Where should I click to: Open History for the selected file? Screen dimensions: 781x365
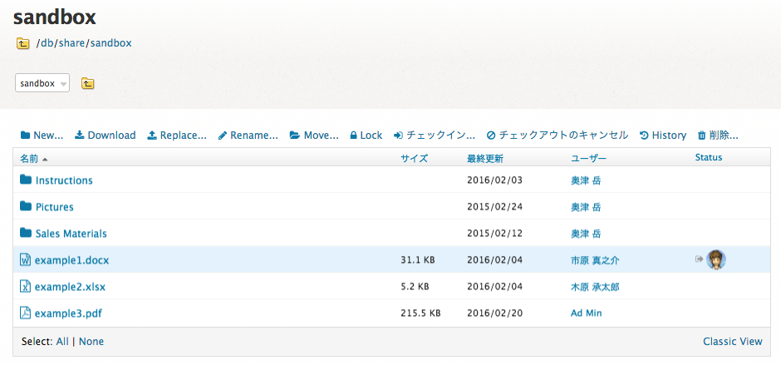pyautogui.click(x=663, y=136)
